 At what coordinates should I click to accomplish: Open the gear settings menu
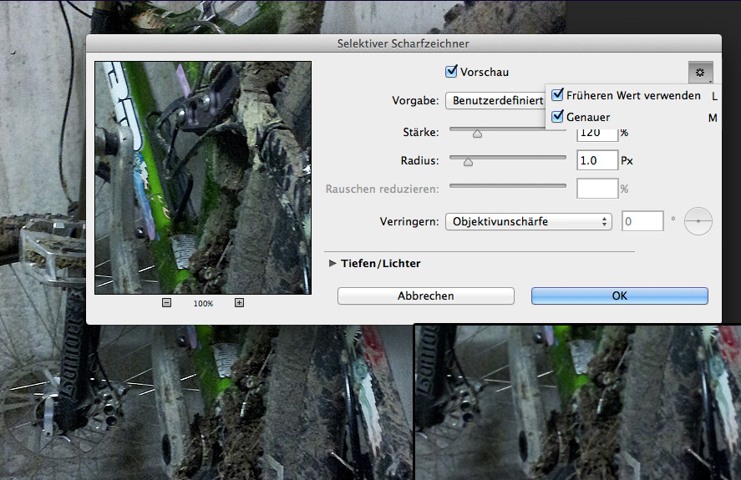[x=700, y=73]
